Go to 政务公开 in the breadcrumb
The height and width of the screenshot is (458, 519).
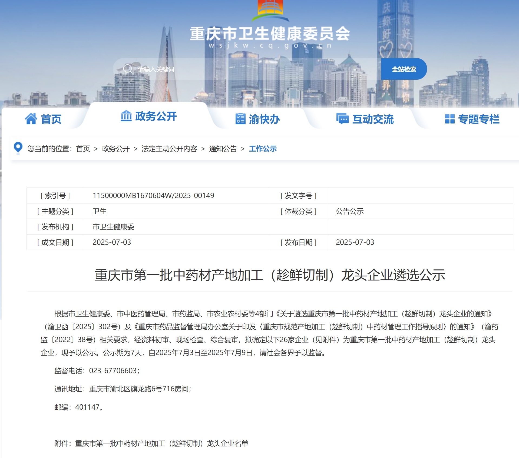116,149
